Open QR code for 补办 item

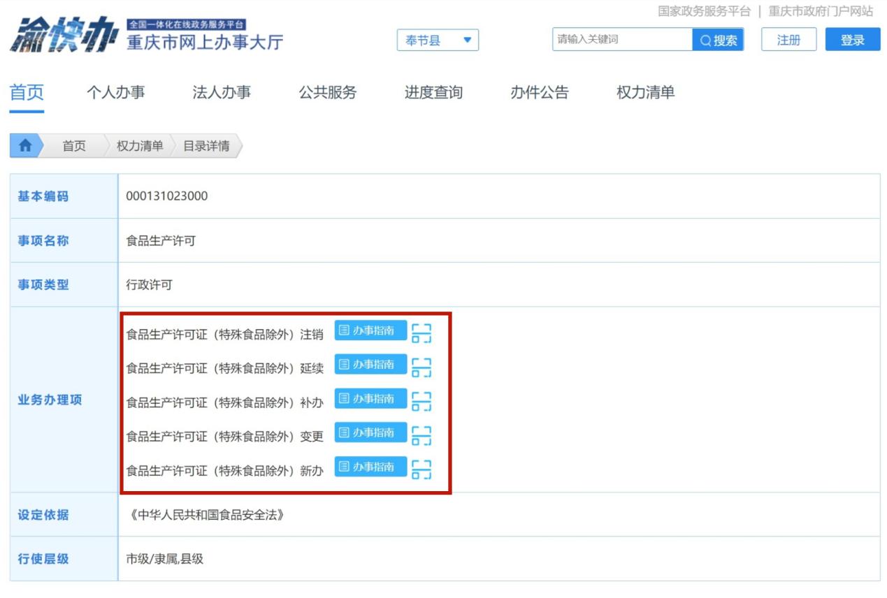[421, 401]
